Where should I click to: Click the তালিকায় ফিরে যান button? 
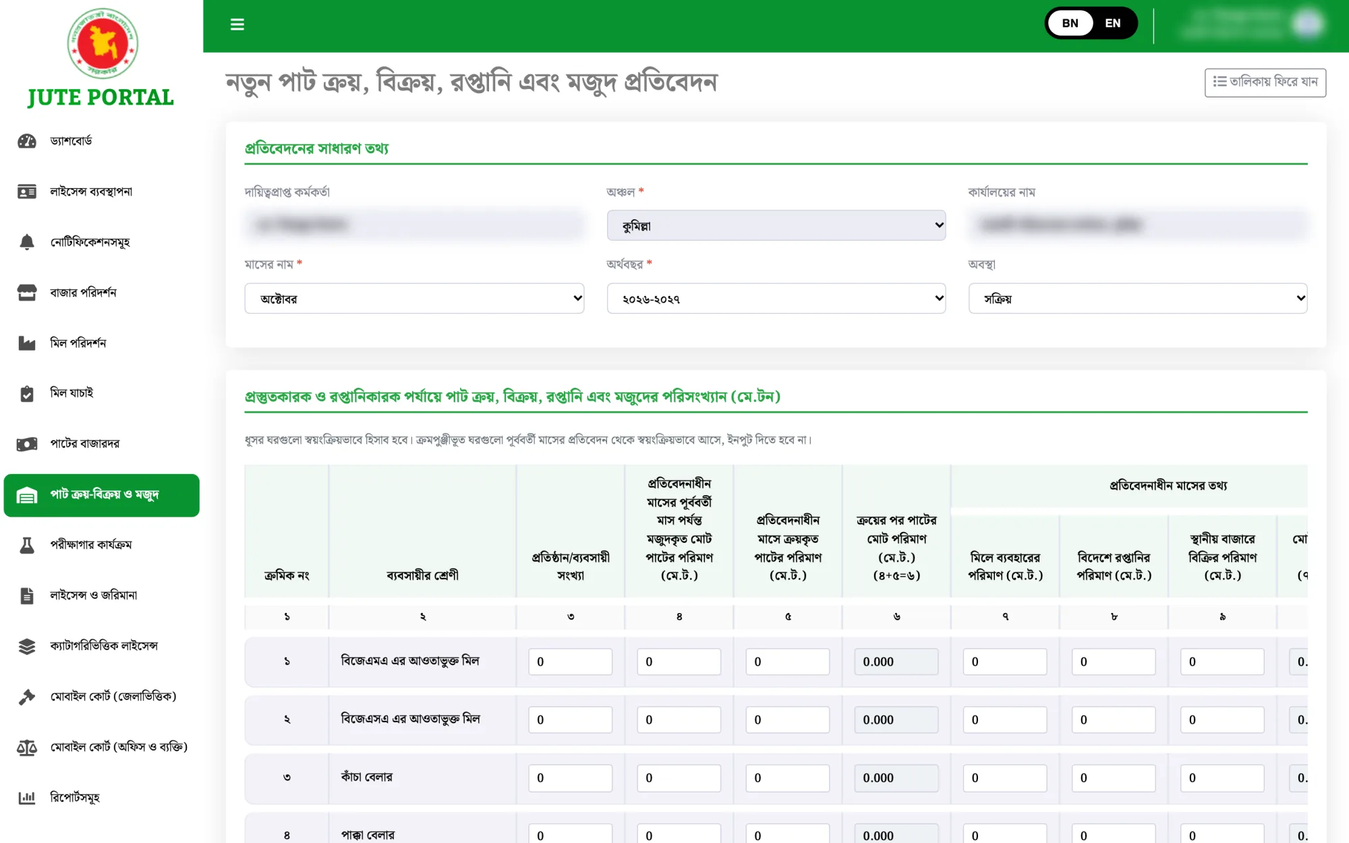point(1265,82)
